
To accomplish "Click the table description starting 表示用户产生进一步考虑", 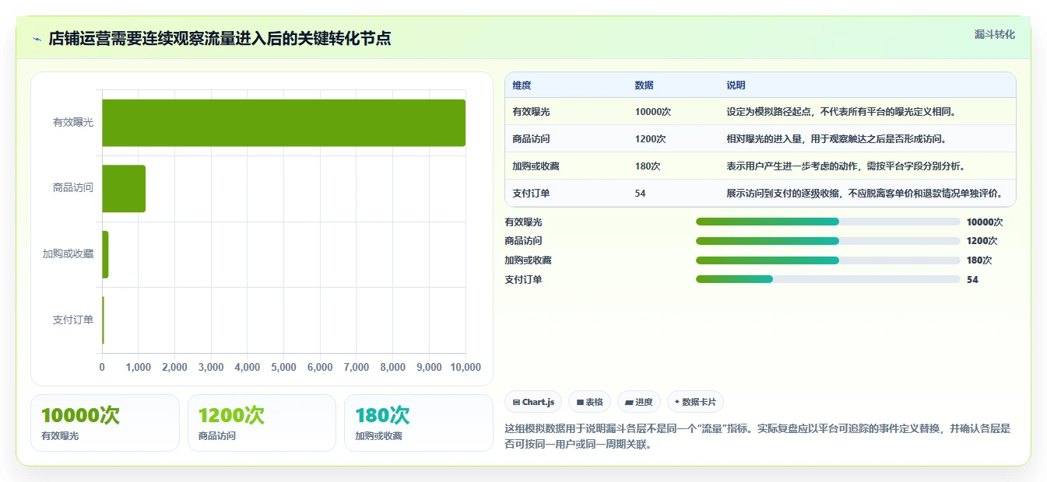I will pyautogui.click(x=846, y=166).
